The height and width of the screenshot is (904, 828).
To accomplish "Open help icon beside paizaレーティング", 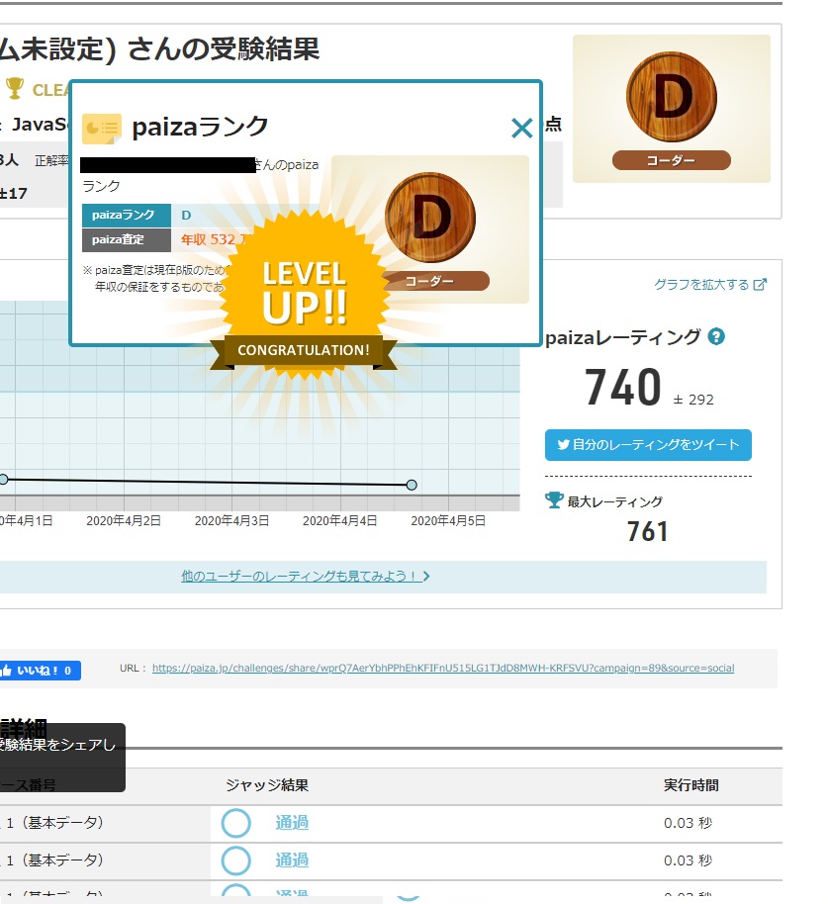I will [717, 337].
